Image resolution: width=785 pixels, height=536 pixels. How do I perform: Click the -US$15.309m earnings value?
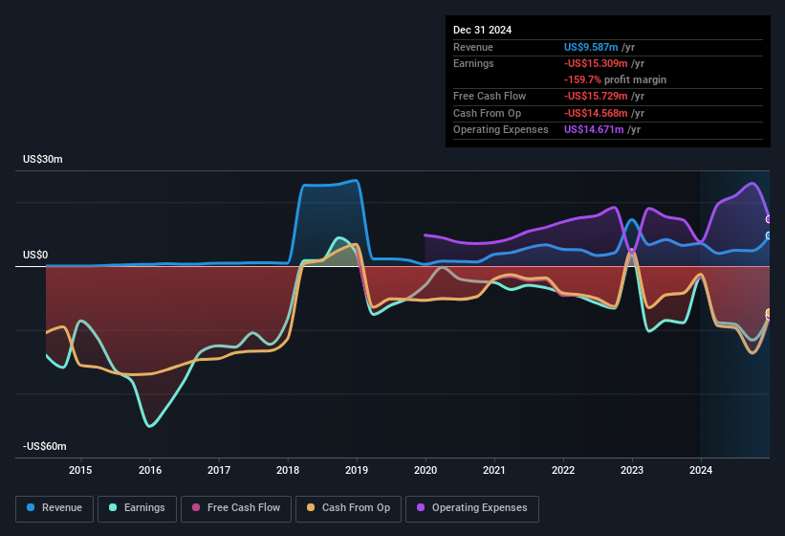click(x=596, y=63)
